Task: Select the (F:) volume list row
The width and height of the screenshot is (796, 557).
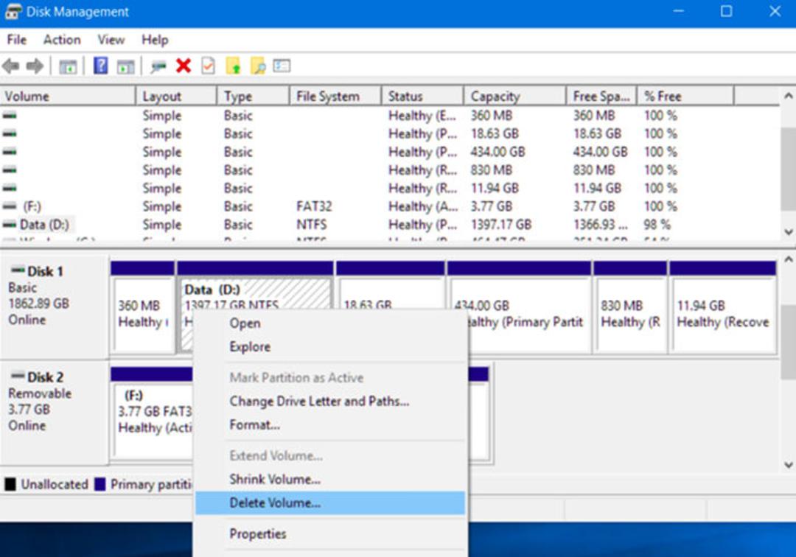Action: click(x=389, y=206)
